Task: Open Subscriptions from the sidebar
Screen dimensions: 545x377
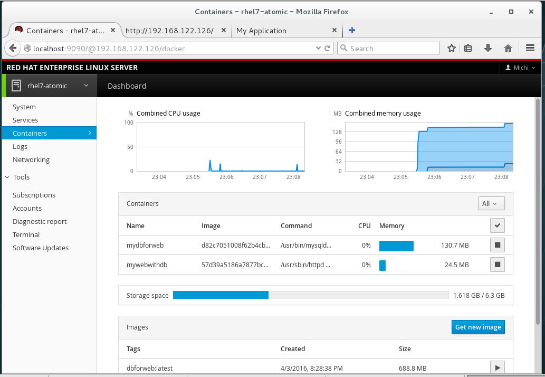Action: pyautogui.click(x=34, y=195)
